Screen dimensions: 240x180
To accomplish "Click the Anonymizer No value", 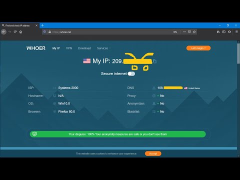I will pos(162,103).
